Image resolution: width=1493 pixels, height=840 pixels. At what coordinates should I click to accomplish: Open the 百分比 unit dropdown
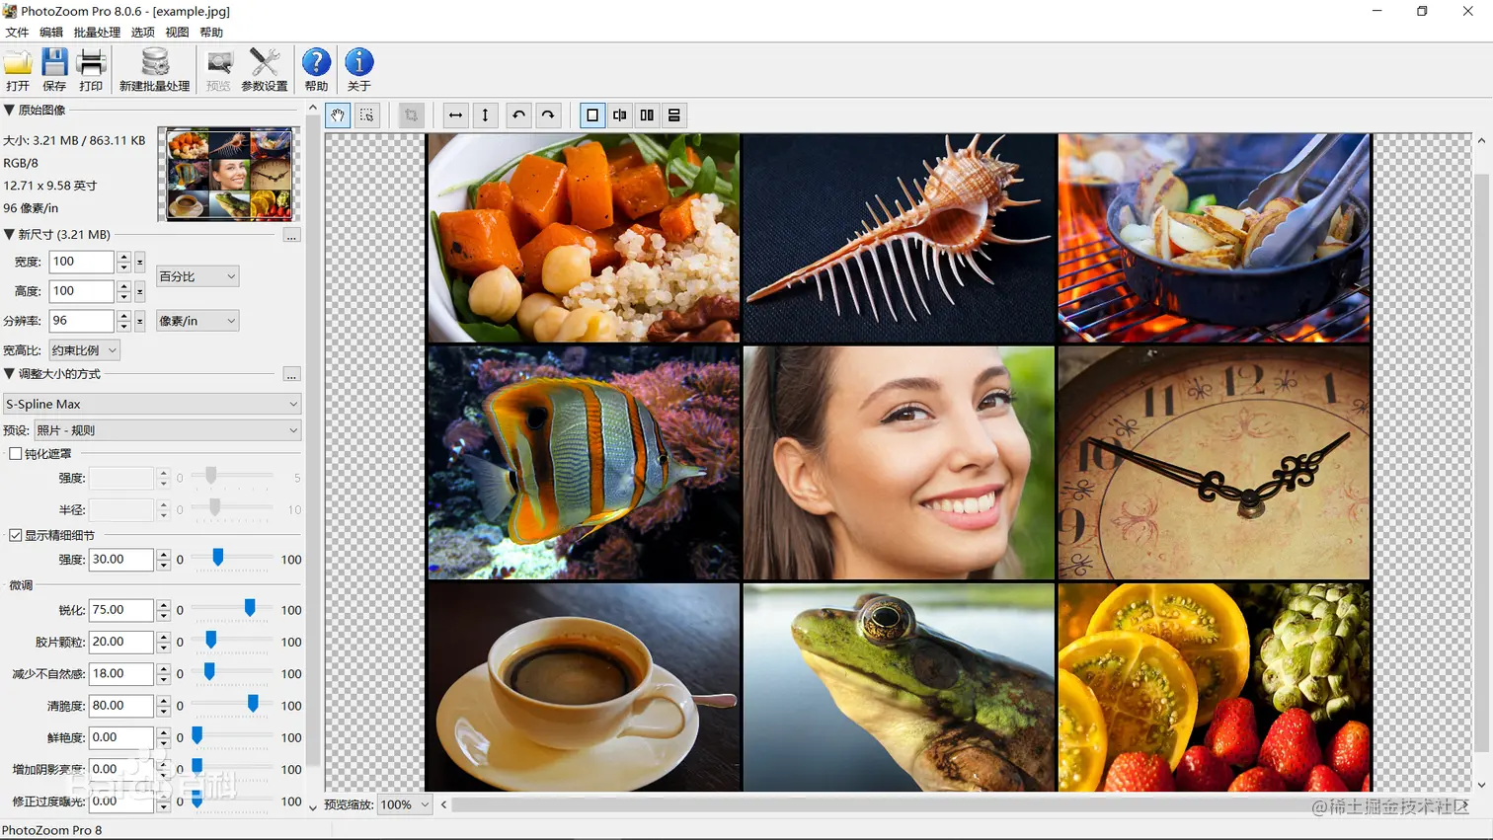tap(197, 276)
